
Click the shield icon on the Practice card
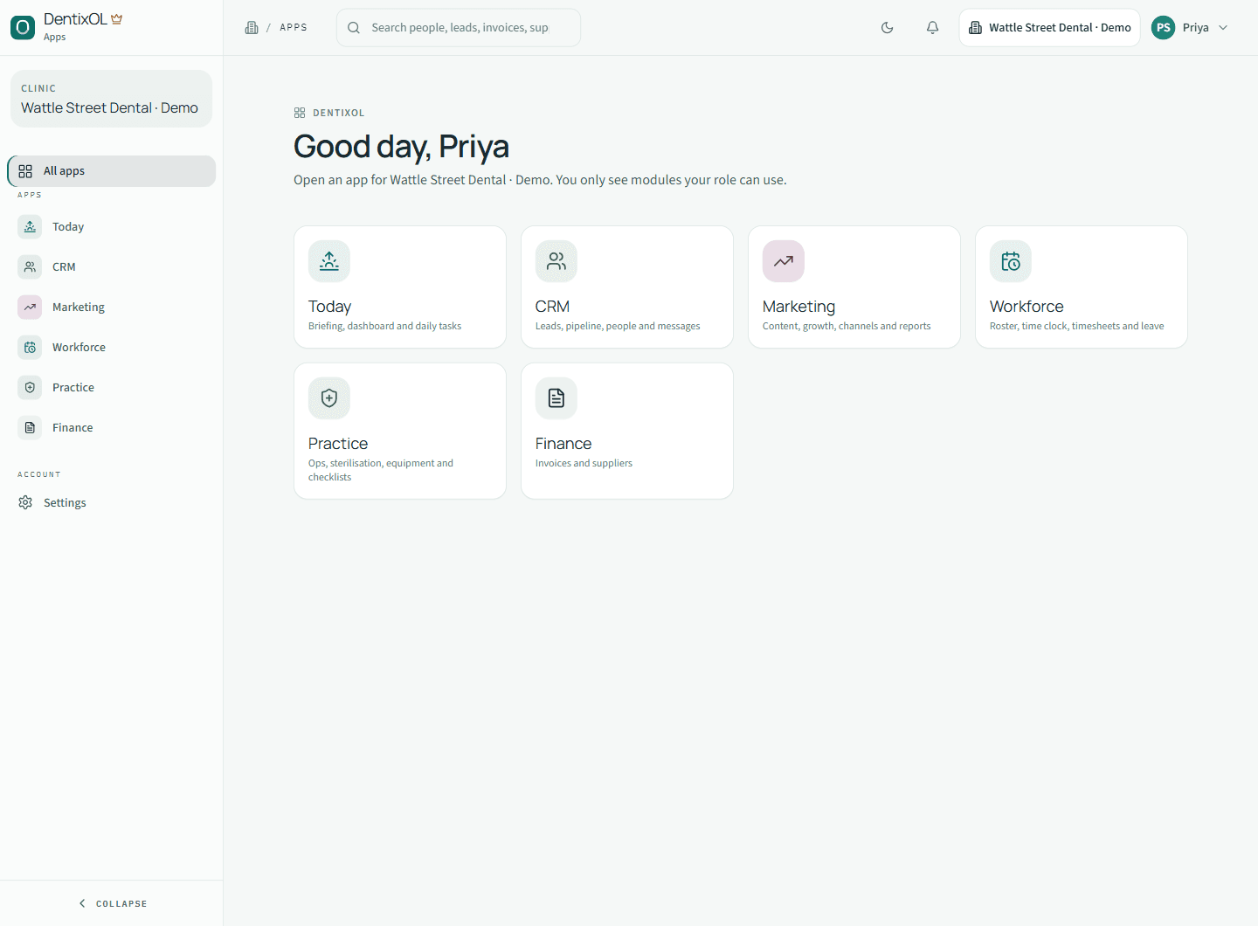point(329,398)
